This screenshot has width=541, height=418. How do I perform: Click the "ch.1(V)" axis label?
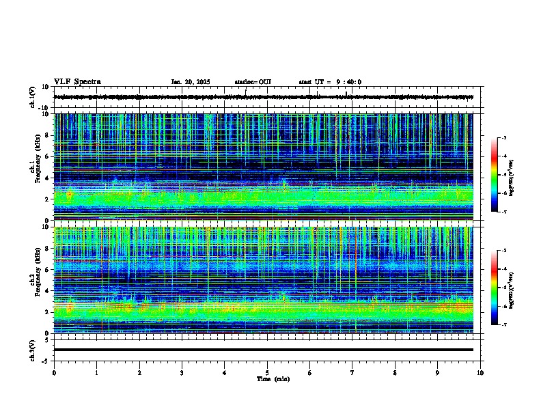[33, 97]
